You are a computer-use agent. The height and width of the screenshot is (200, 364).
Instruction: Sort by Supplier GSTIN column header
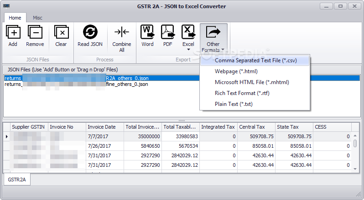29,127
